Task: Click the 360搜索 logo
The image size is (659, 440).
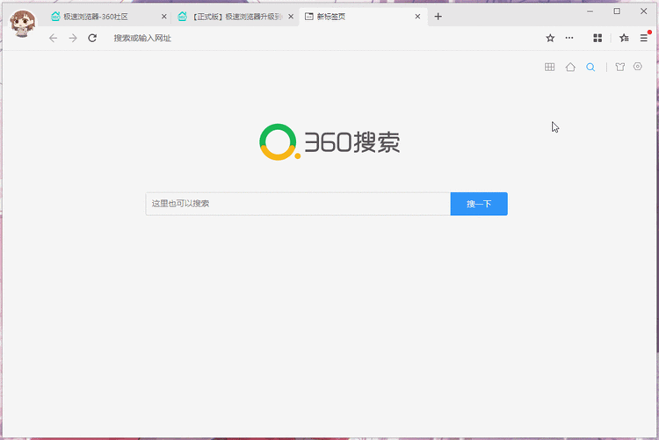Action: click(329, 142)
